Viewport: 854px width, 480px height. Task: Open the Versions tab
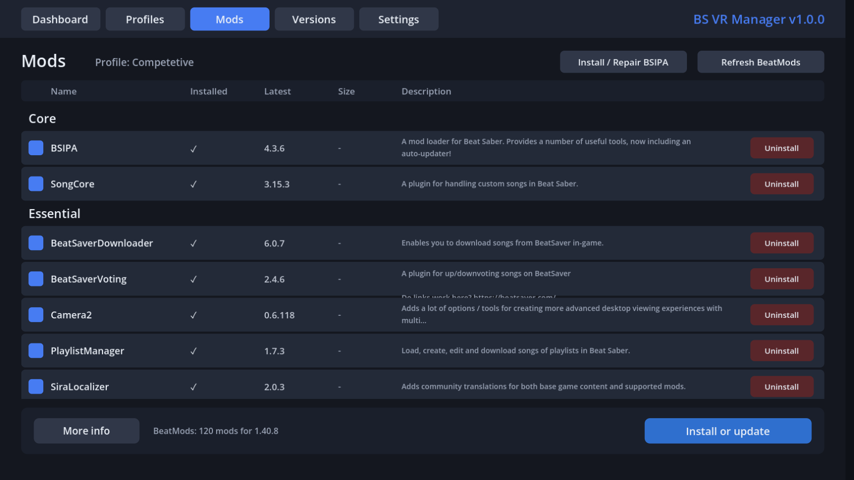tap(314, 19)
